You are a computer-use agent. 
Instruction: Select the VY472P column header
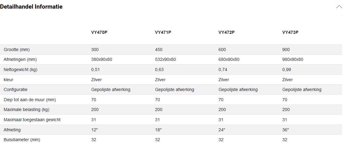coord(227,32)
